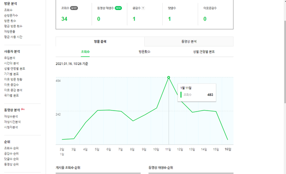Switch to the 방문 분석 main tab
The image size is (286, 174).
pyautogui.click(x=100, y=41)
